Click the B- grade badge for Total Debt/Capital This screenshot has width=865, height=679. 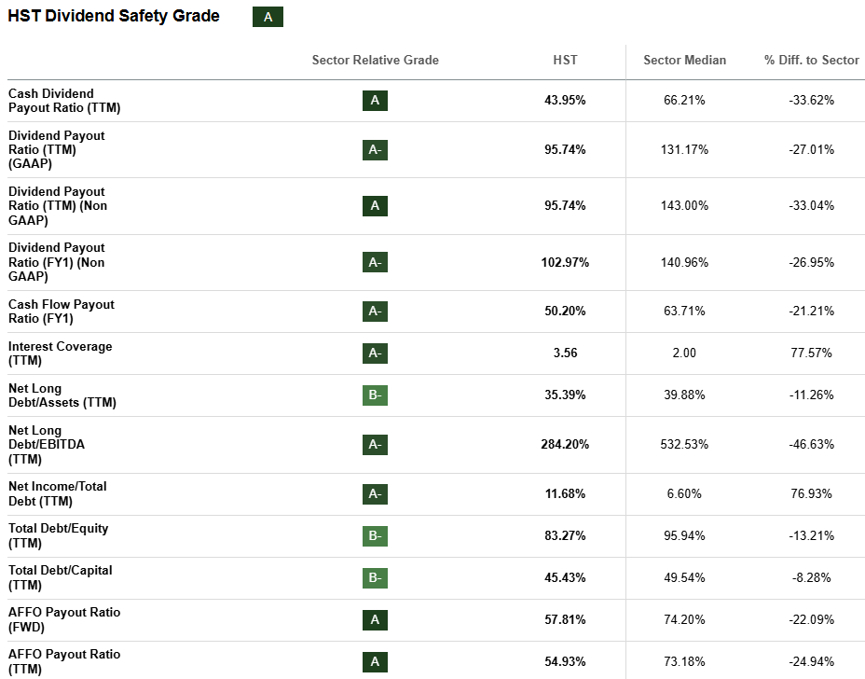(375, 578)
